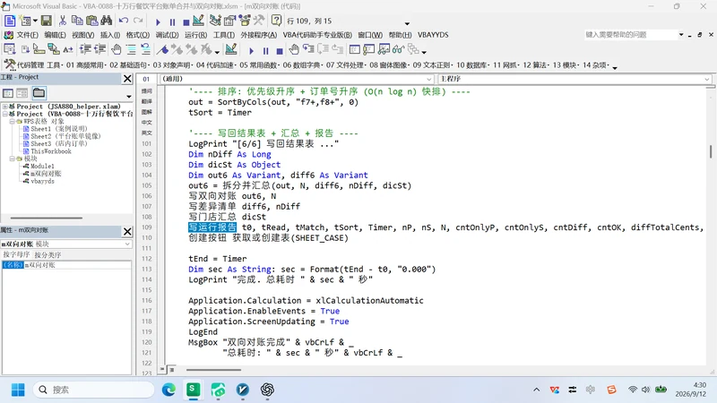Click the Redo arrow icon
Screen dimensions: 717x403
click(x=138, y=21)
